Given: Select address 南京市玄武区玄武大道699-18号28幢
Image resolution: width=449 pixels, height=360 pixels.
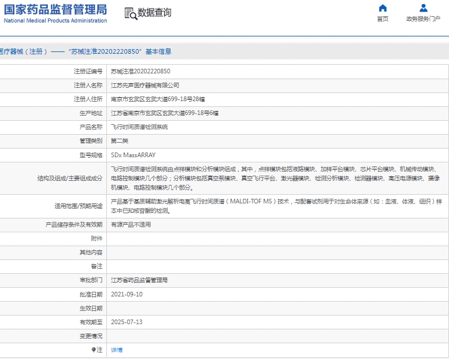Looking at the screenshot, I should pos(158,99).
